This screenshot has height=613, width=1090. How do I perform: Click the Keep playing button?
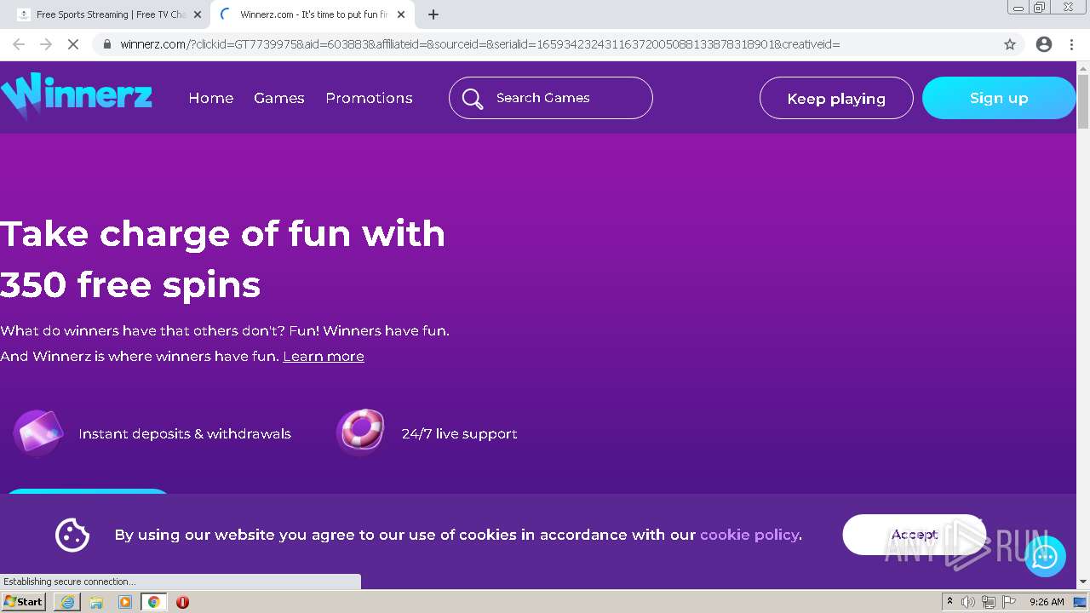836,99
